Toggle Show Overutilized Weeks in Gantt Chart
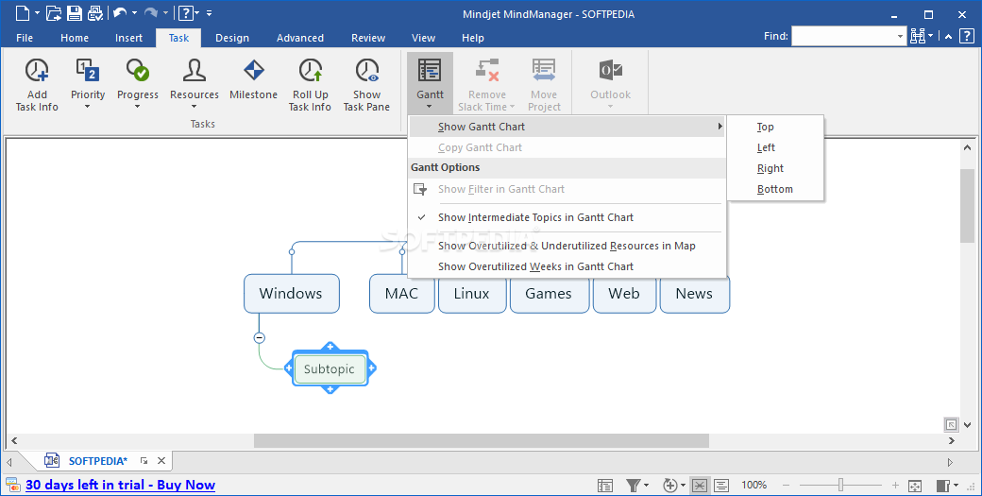Screen dimensions: 982x496 [x=567, y=266]
